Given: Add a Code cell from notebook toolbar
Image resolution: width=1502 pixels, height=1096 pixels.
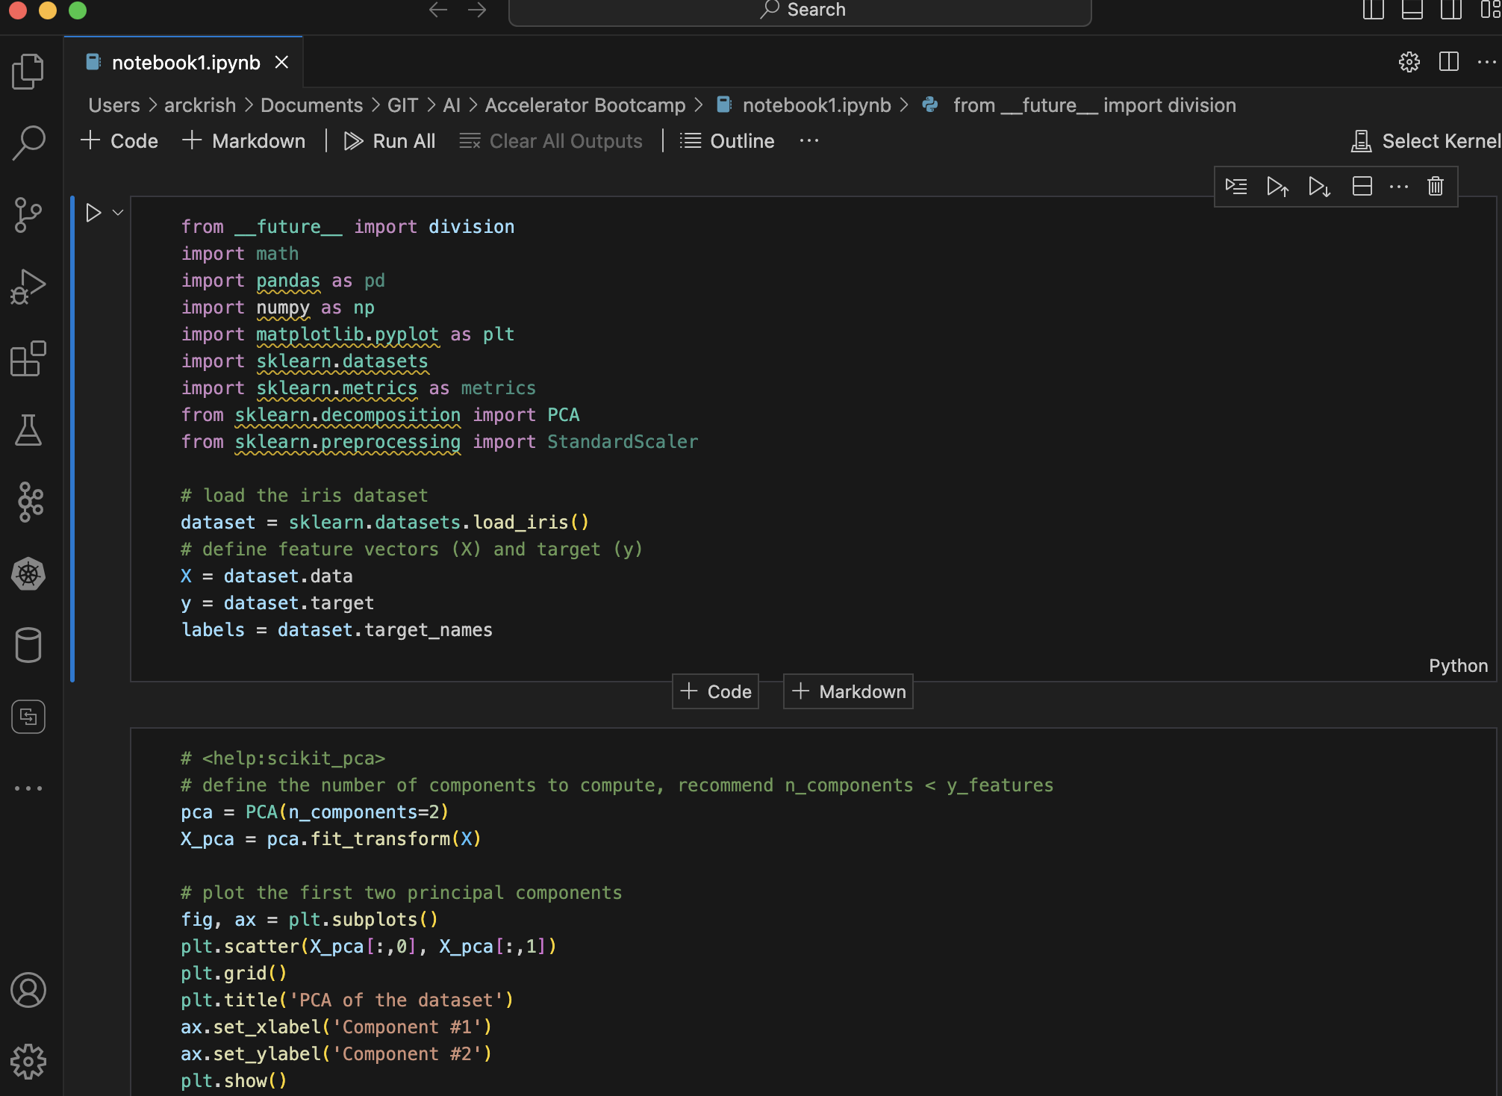Looking at the screenshot, I should click(x=119, y=141).
